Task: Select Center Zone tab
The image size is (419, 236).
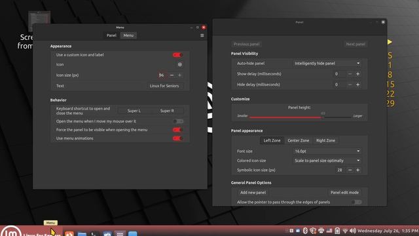Action: click(x=299, y=140)
